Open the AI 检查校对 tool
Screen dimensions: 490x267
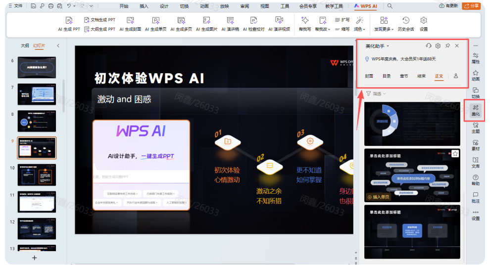coord(253,24)
